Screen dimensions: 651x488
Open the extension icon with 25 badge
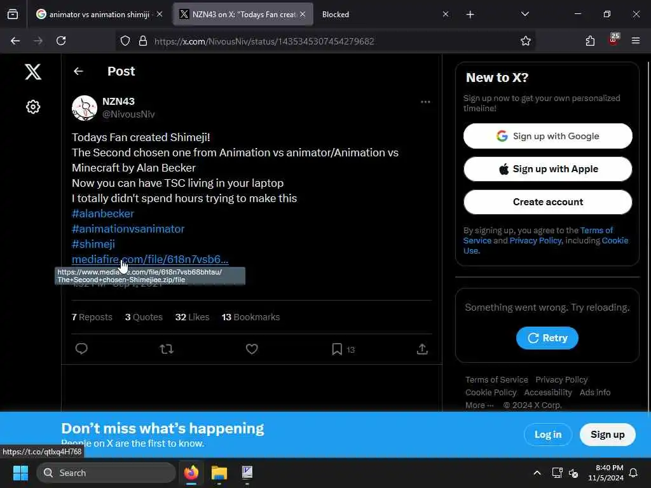[613, 40]
